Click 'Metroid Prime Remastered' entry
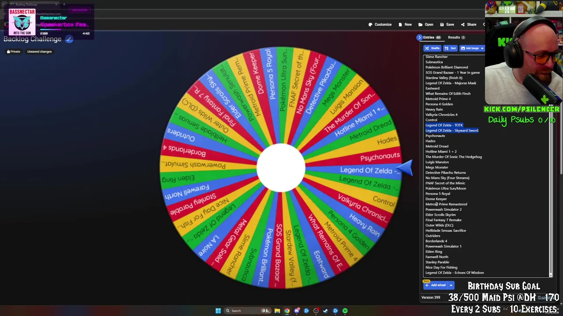563x316 pixels. pyautogui.click(x=446, y=204)
